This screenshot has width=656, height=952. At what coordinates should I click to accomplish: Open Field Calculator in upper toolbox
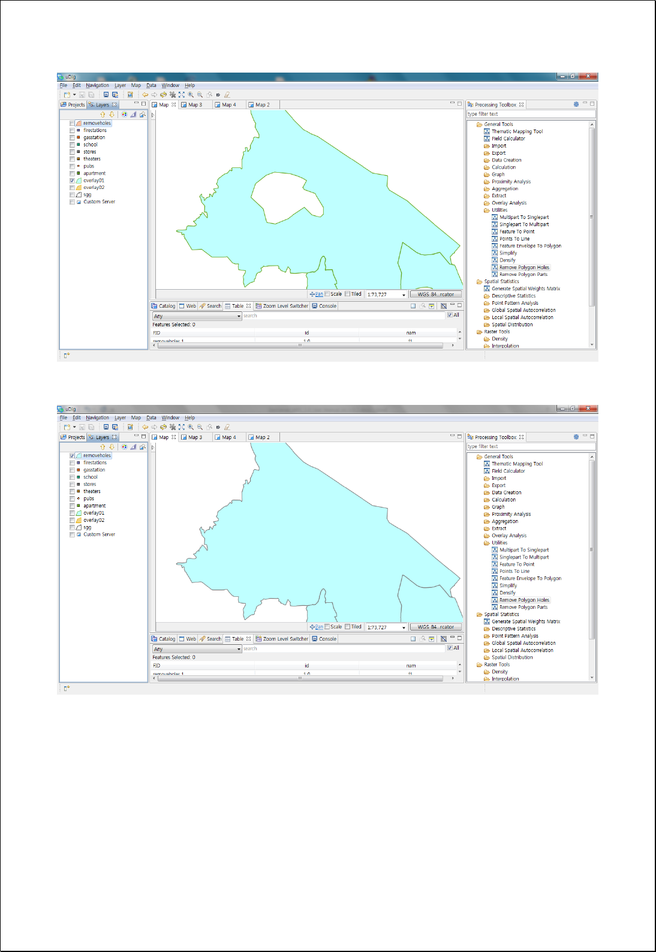click(508, 139)
